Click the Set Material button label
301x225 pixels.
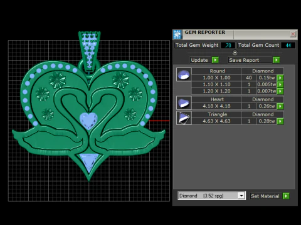[265, 196]
